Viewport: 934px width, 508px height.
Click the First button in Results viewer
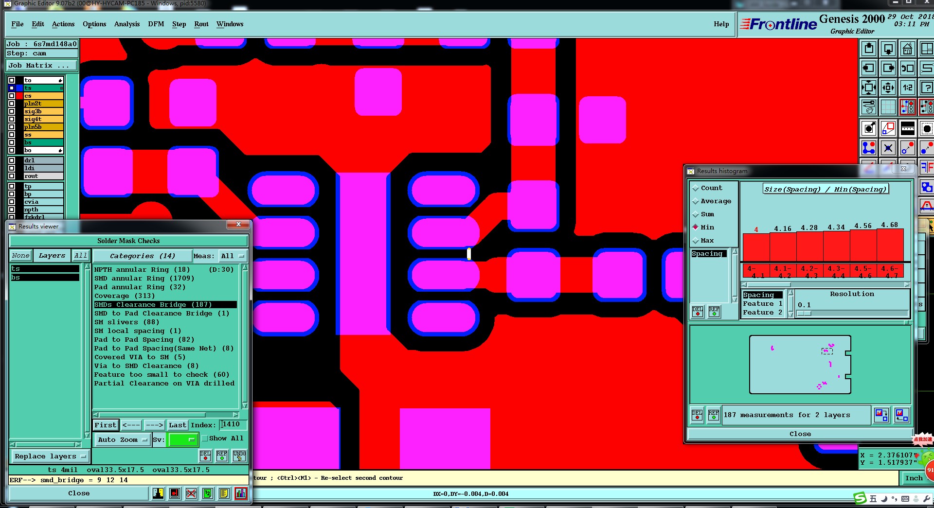(x=106, y=425)
